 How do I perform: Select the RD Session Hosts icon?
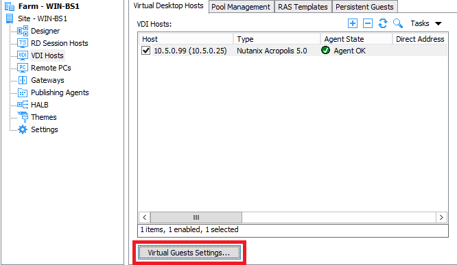(x=23, y=43)
